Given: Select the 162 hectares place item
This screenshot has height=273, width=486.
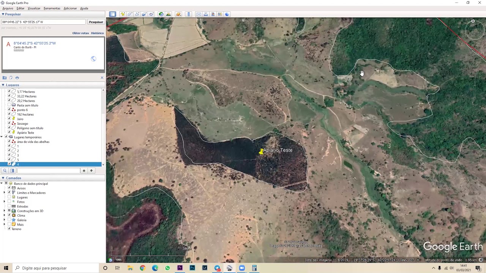Looking at the screenshot, I should click(25, 115).
